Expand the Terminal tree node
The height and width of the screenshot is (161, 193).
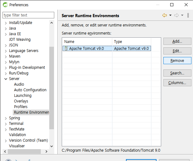coord(6,124)
